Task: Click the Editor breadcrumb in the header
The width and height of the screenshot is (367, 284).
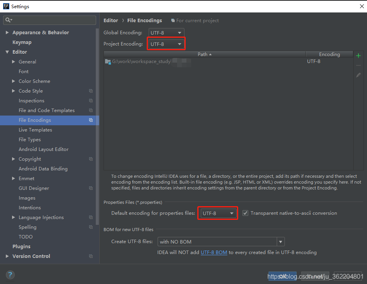Action: (111, 20)
